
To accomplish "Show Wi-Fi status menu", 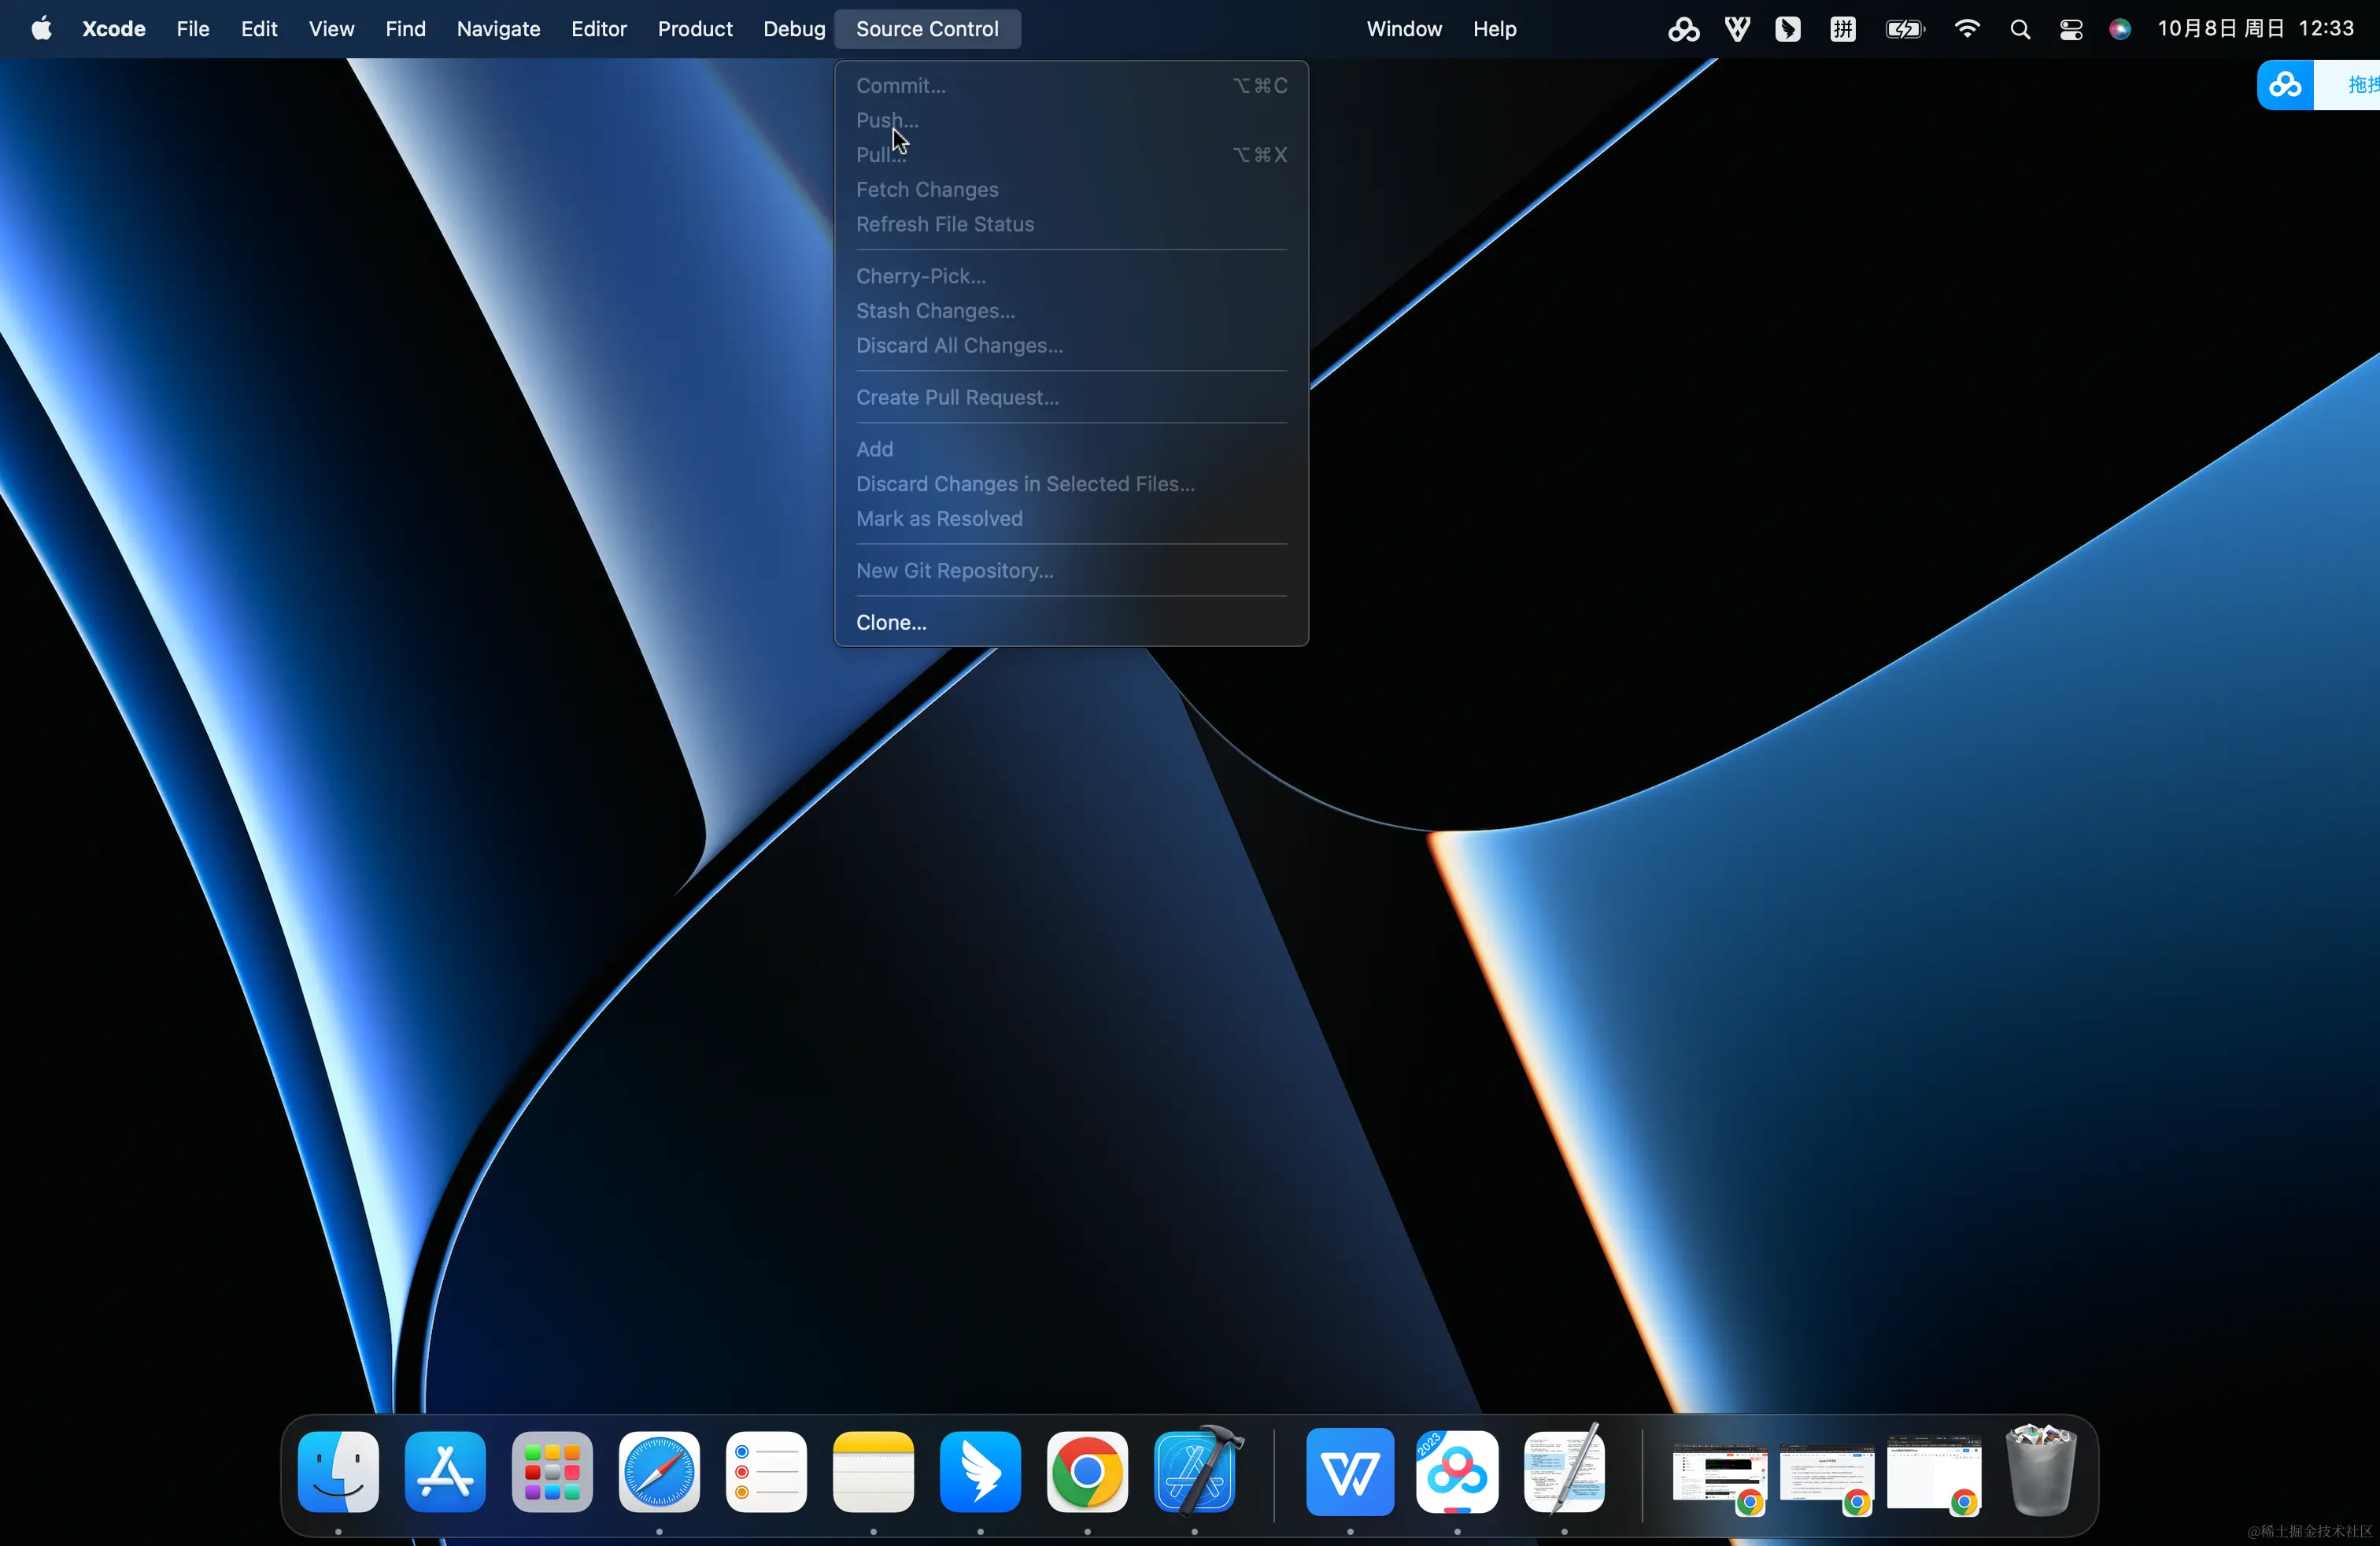I will point(1966,29).
